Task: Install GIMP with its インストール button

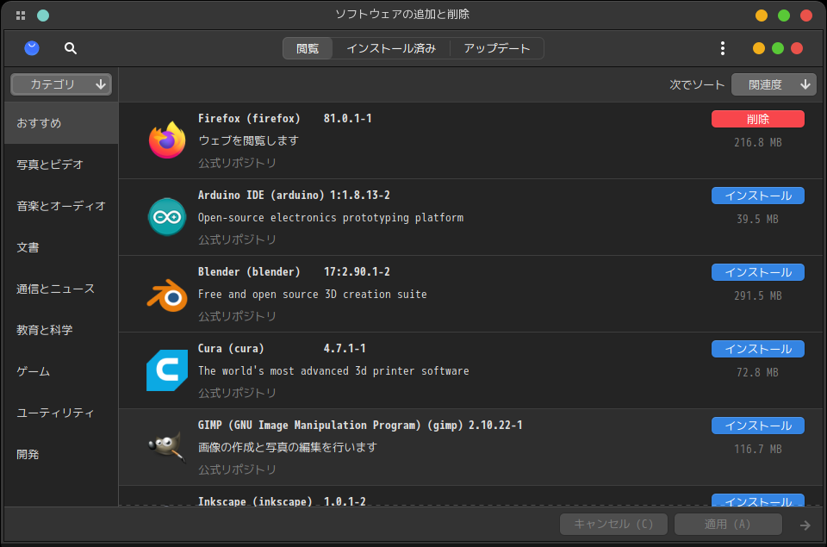Action: coord(758,426)
